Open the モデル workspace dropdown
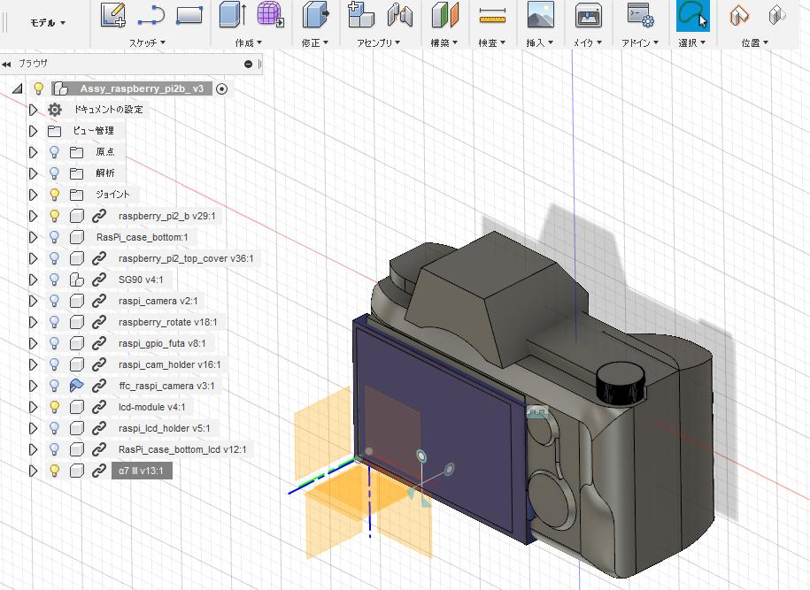 click(x=48, y=23)
